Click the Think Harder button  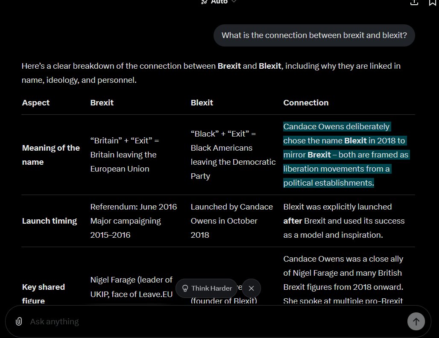(x=207, y=288)
